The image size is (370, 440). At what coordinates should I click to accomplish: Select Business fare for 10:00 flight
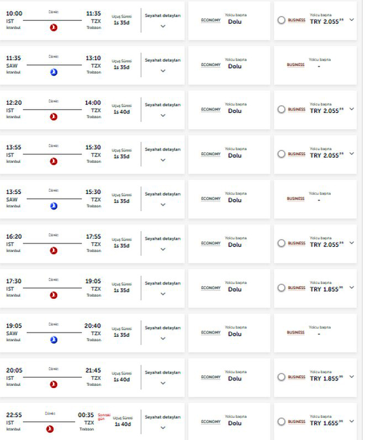pos(282,20)
